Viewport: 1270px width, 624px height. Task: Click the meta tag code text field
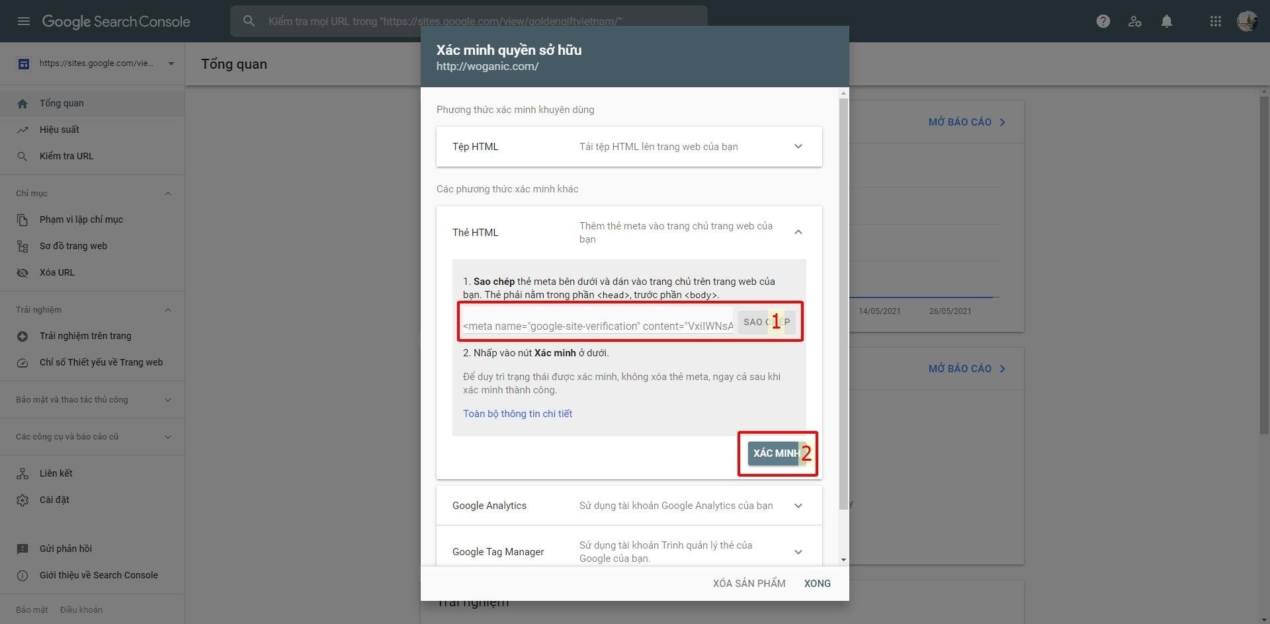[x=597, y=325]
